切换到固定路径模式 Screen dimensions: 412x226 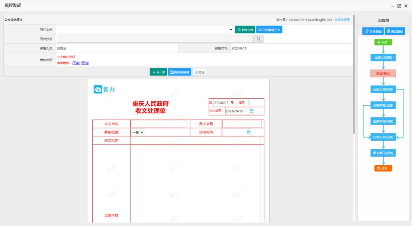pyautogui.click(x=394, y=31)
